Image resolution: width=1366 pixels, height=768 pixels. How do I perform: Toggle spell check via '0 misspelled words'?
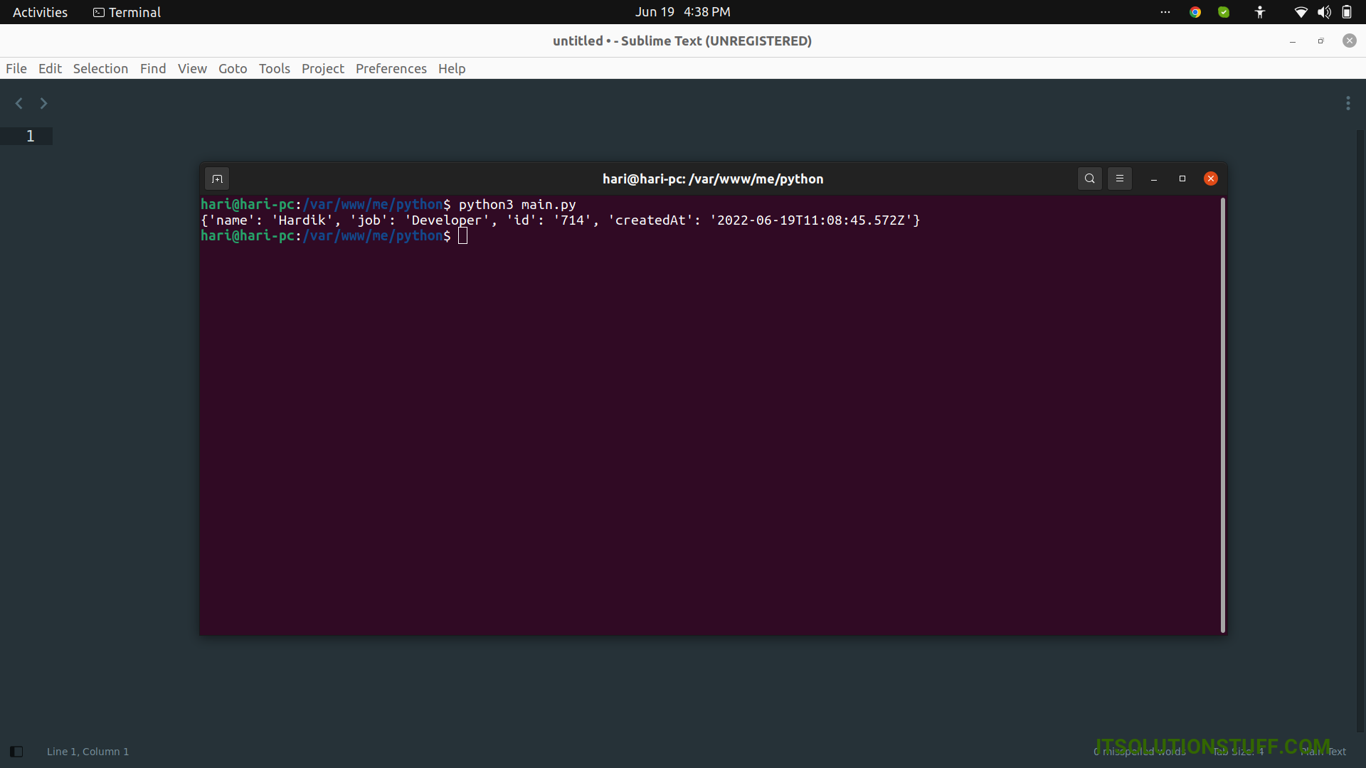(x=1139, y=751)
